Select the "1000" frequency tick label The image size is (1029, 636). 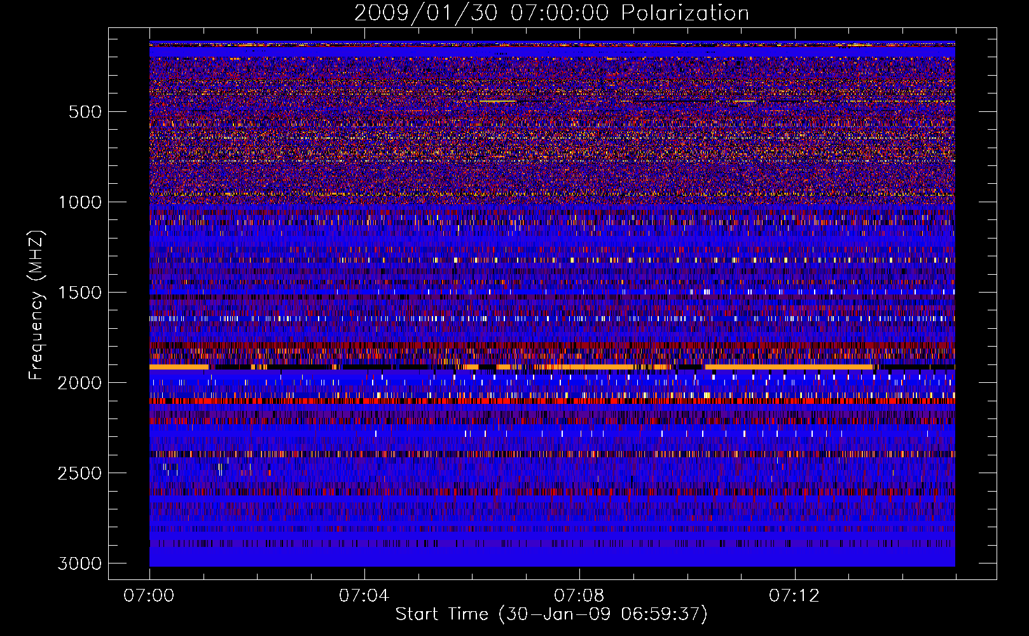pos(79,202)
